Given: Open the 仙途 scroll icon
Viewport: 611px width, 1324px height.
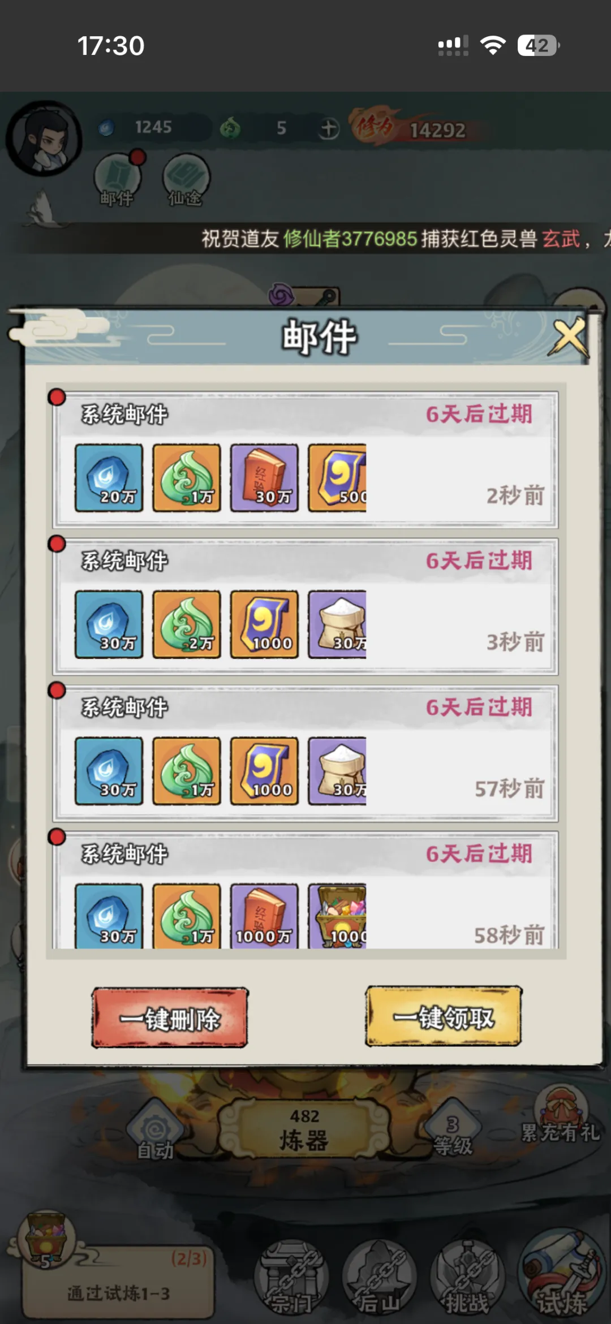Looking at the screenshot, I should [186, 180].
